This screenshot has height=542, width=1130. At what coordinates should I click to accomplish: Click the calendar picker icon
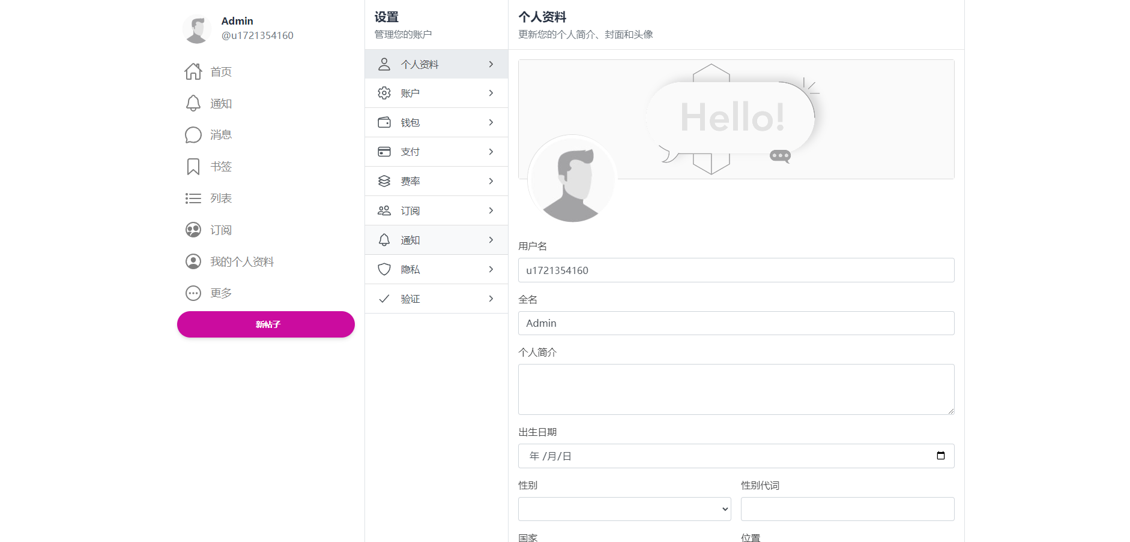click(941, 456)
